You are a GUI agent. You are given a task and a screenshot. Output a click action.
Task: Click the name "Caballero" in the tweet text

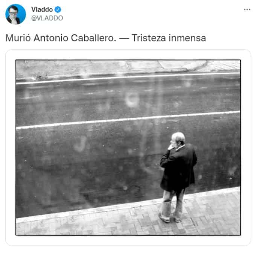pos(93,38)
